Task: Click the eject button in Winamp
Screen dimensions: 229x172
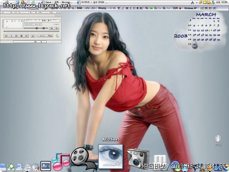Action: (33, 36)
